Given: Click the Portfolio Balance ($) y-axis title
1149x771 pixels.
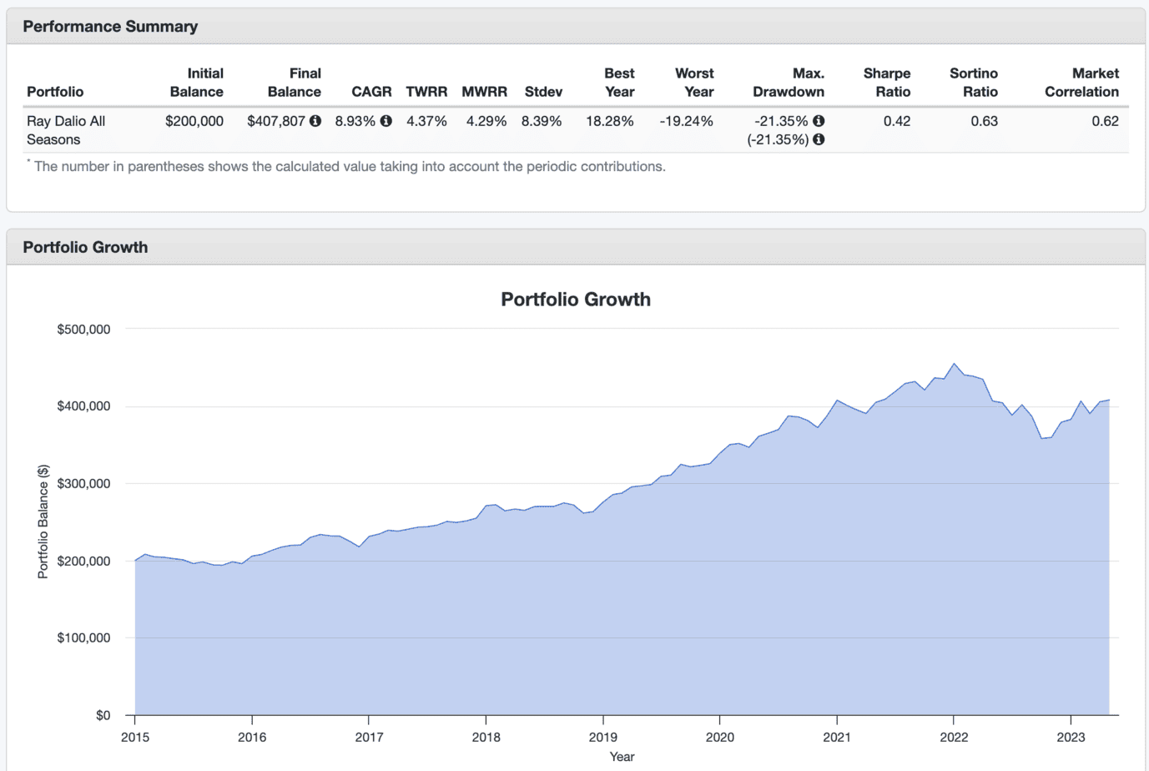Looking at the screenshot, I should [x=43, y=522].
